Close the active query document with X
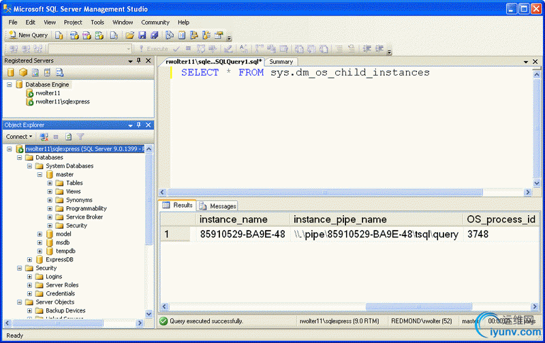The image size is (545, 343). [x=535, y=62]
